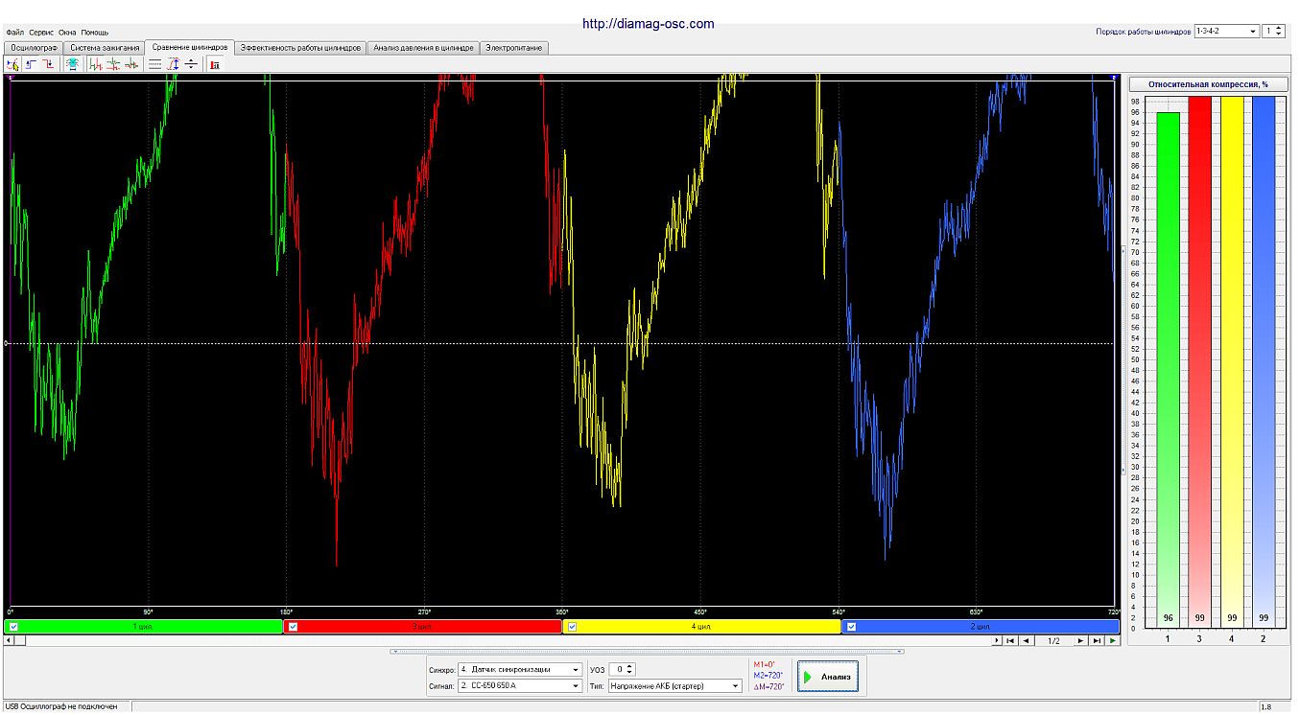Toggle the cylinder 4 yellow checkbox
This screenshot has height=715, width=1300.
click(572, 627)
